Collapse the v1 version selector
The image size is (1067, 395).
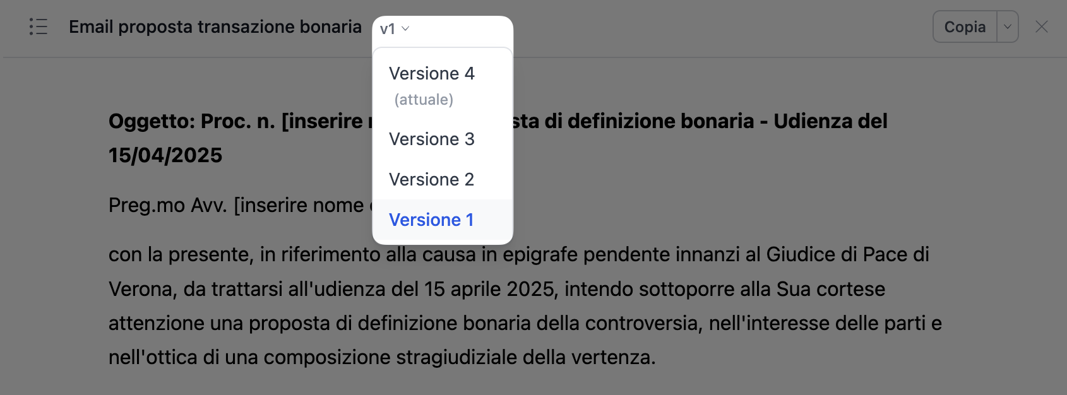(x=395, y=29)
